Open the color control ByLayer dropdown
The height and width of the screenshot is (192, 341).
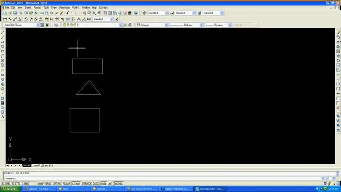click(166, 25)
